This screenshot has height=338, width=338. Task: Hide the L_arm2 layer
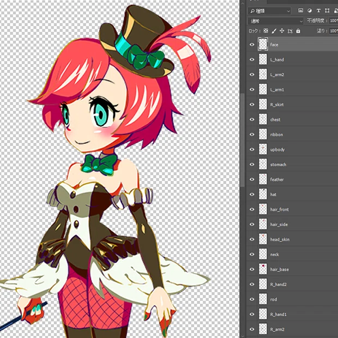(252, 75)
